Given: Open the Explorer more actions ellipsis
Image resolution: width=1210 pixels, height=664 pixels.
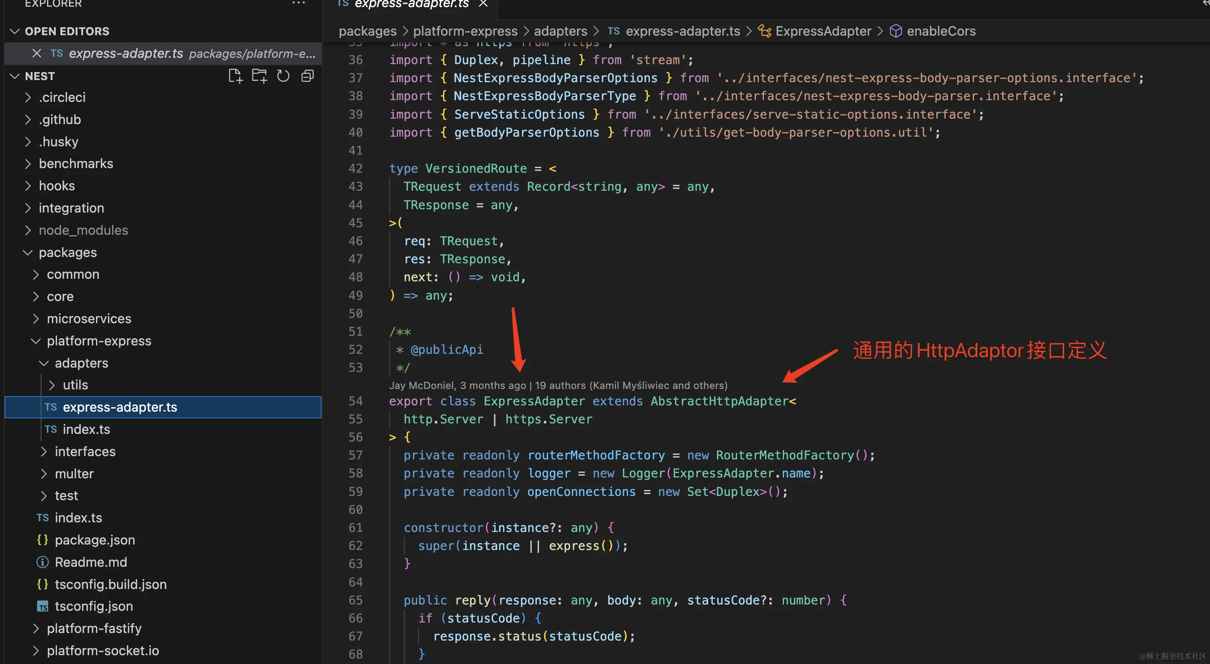Looking at the screenshot, I should (298, 3).
